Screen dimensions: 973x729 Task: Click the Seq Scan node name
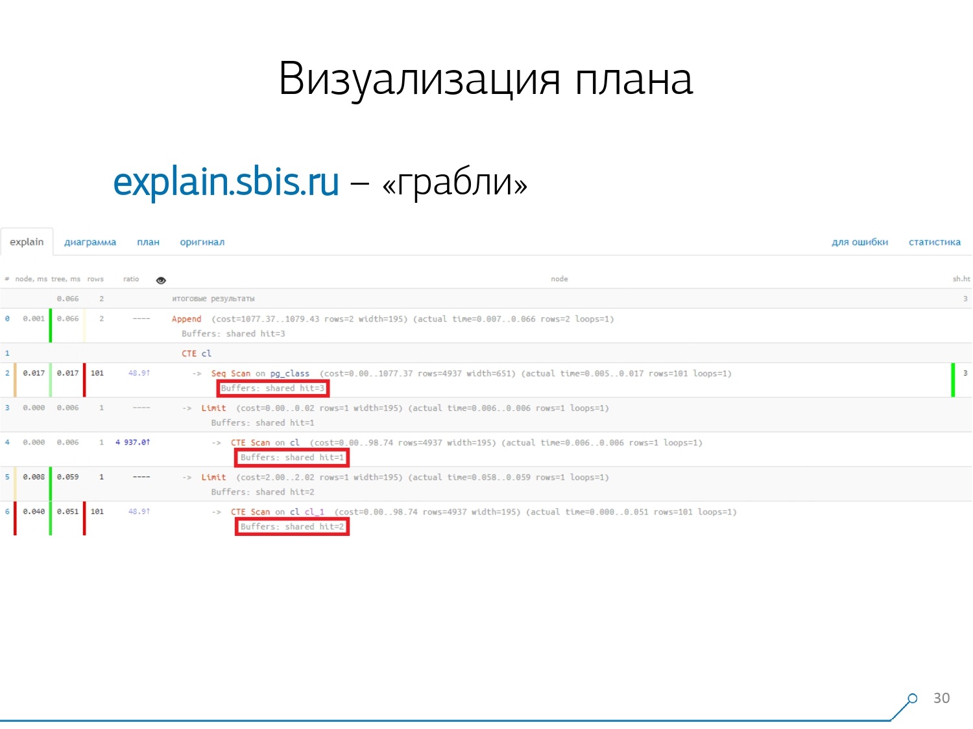point(231,373)
